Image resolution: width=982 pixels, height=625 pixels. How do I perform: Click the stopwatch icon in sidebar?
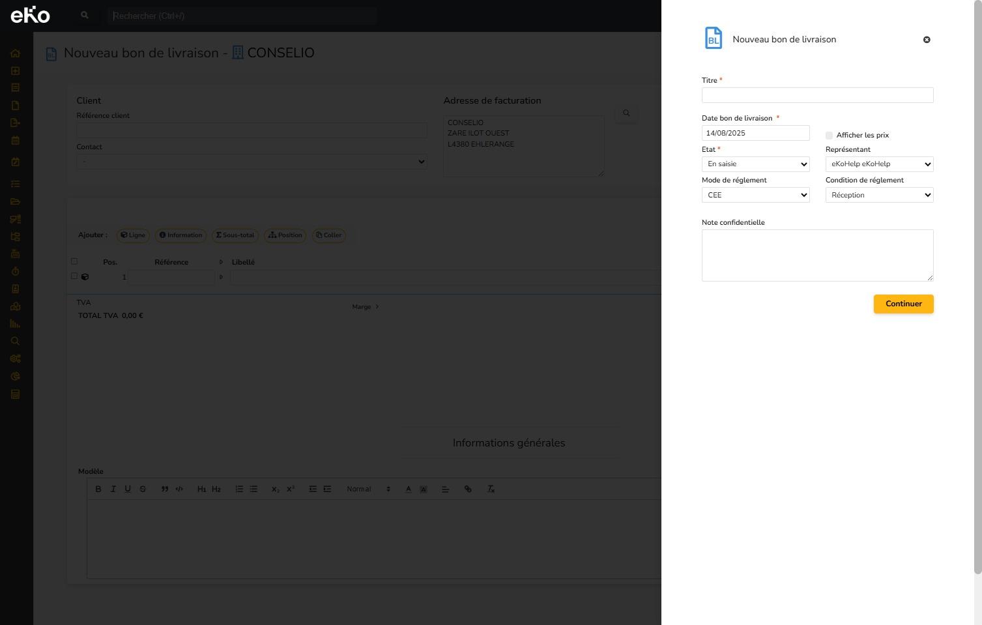click(x=16, y=271)
